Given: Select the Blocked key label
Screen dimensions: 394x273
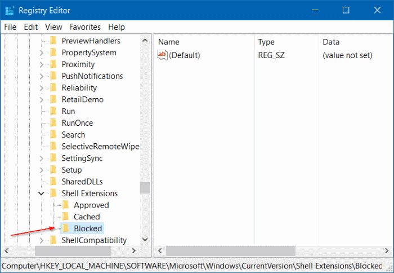Looking at the screenshot, I should click(x=88, y=228).
